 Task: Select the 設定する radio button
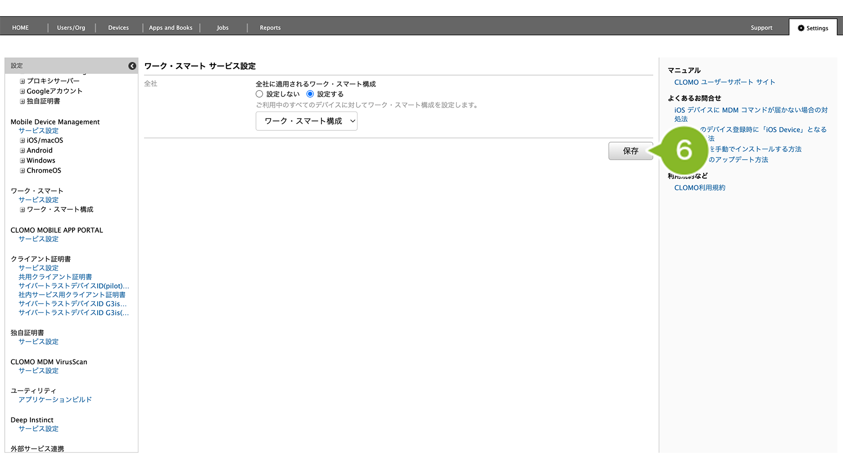[310, 94]
